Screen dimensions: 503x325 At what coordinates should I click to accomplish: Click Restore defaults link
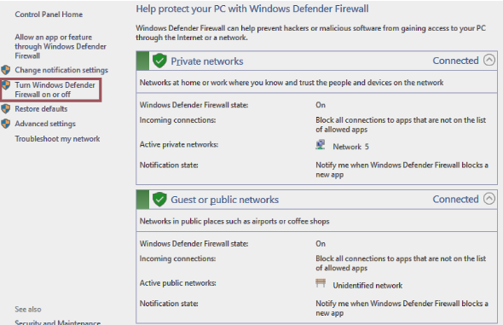pos(41,109)
